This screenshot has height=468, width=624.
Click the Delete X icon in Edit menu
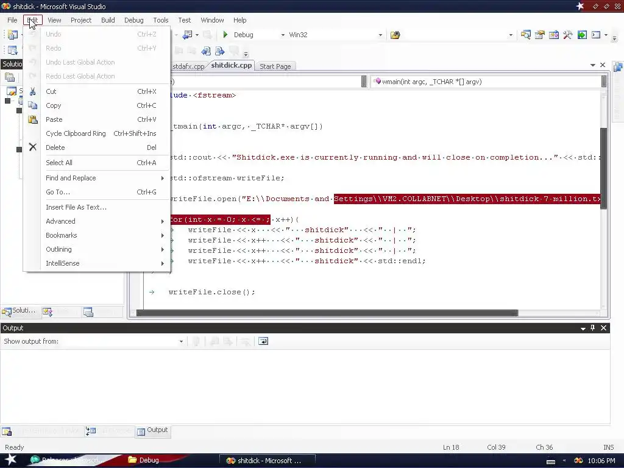coord(33,147)
